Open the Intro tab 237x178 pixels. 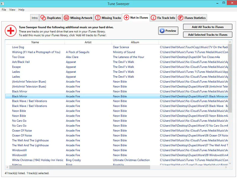tap(35, 18)
